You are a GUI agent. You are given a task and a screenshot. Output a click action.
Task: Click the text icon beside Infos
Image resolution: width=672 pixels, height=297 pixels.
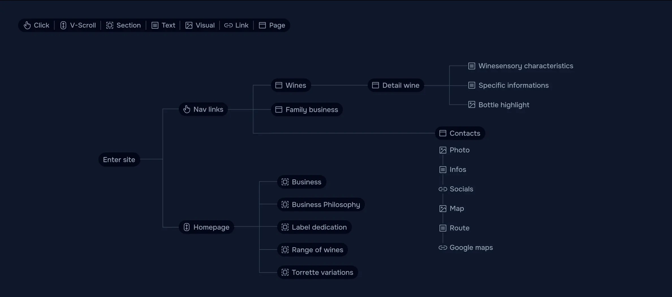coord(443,170)
